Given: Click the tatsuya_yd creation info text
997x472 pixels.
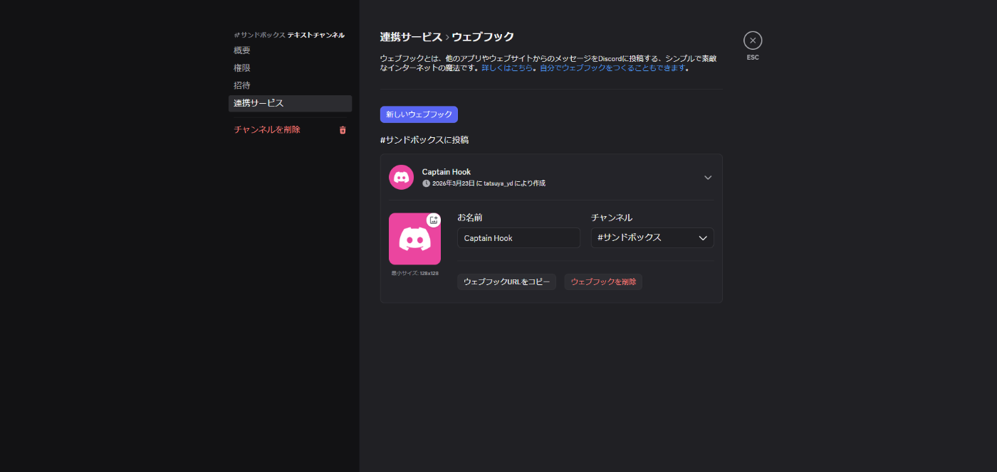Looking at the screenshot, I should tap(489, 183).
